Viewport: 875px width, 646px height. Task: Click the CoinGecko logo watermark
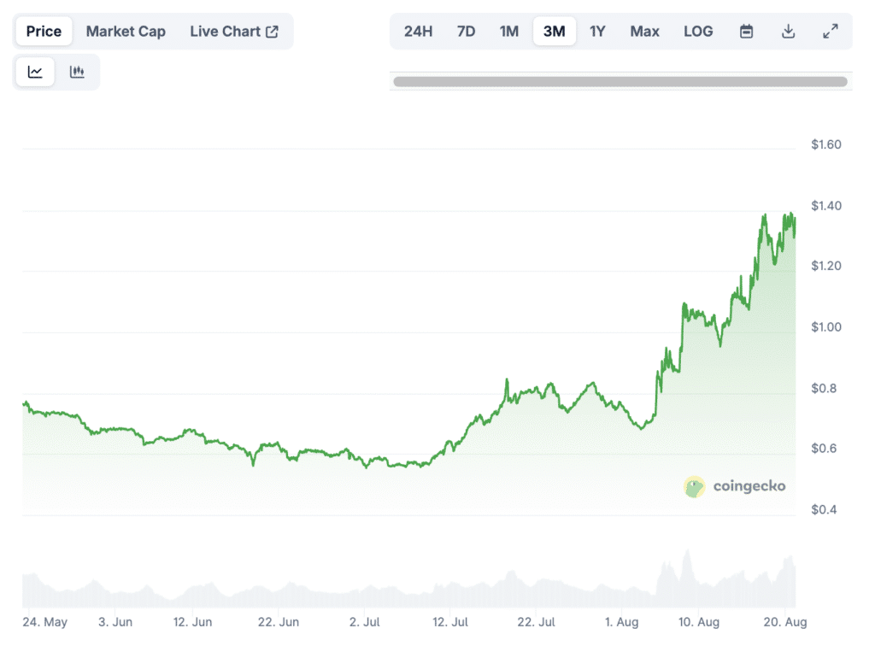tap(734, 486)
